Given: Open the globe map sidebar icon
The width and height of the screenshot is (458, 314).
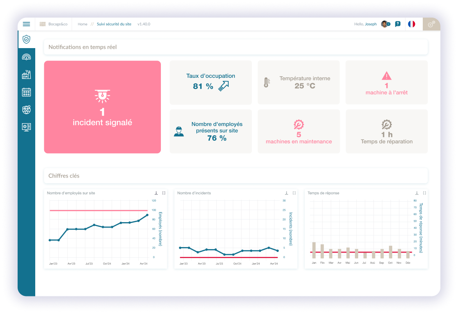Looking at the screenshot, I should point(26,110).
